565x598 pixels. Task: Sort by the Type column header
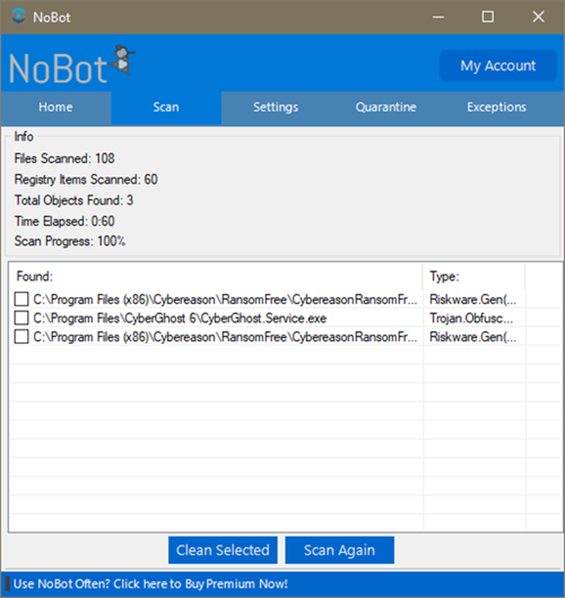tap(473, 277)
